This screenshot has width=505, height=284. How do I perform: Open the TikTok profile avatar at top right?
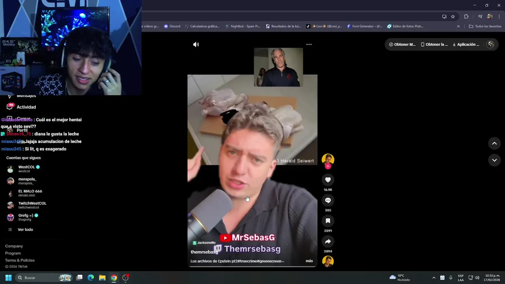point(491,45)
